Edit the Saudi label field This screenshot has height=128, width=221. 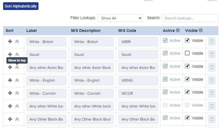46,54
